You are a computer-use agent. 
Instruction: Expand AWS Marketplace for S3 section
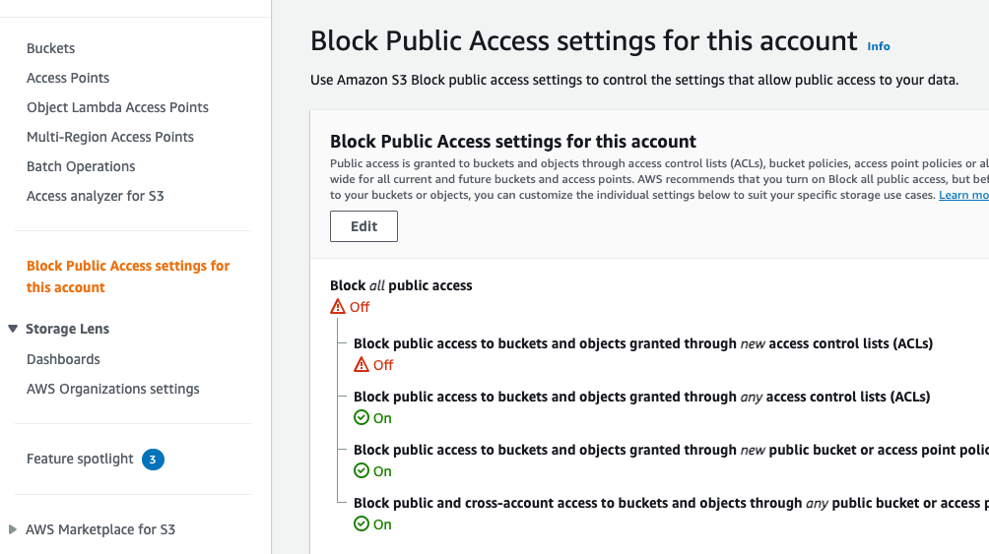point(13,529)
